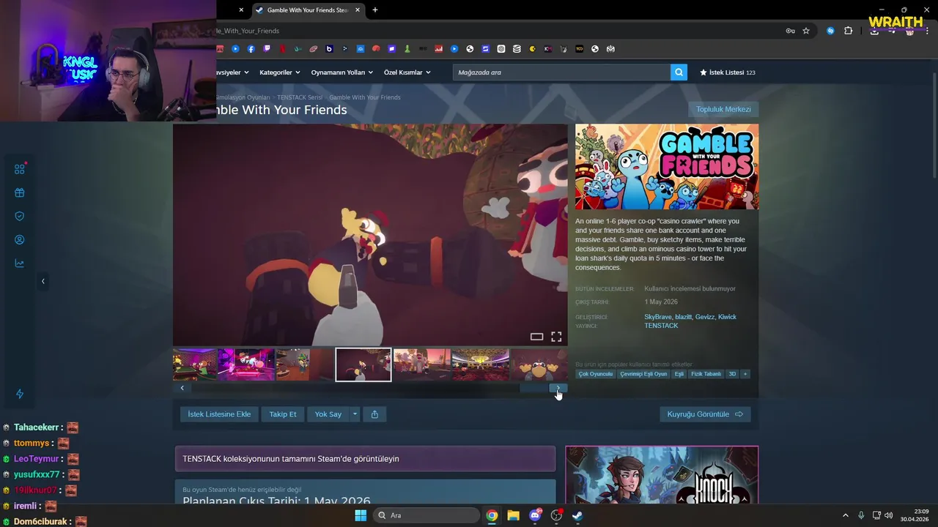938x527 pixels.
Task: Show hidden system tray icons
Action: [x=845, y=515]
